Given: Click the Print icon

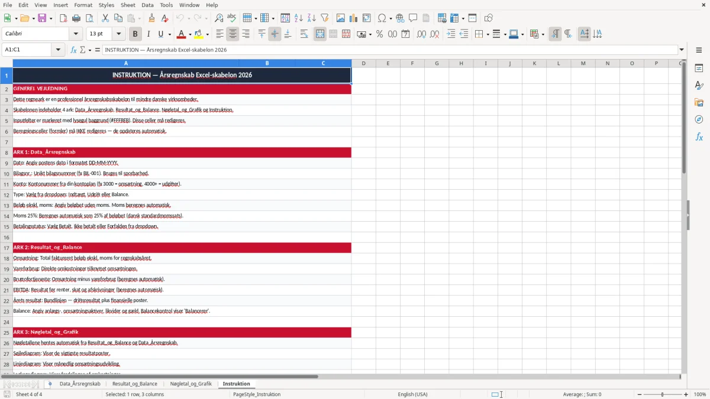Looking at the screenshot, I should (76, 18).
